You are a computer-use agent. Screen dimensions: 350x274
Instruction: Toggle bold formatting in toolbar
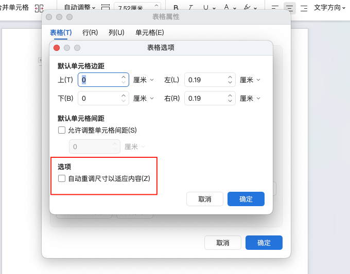pos(176,8)
